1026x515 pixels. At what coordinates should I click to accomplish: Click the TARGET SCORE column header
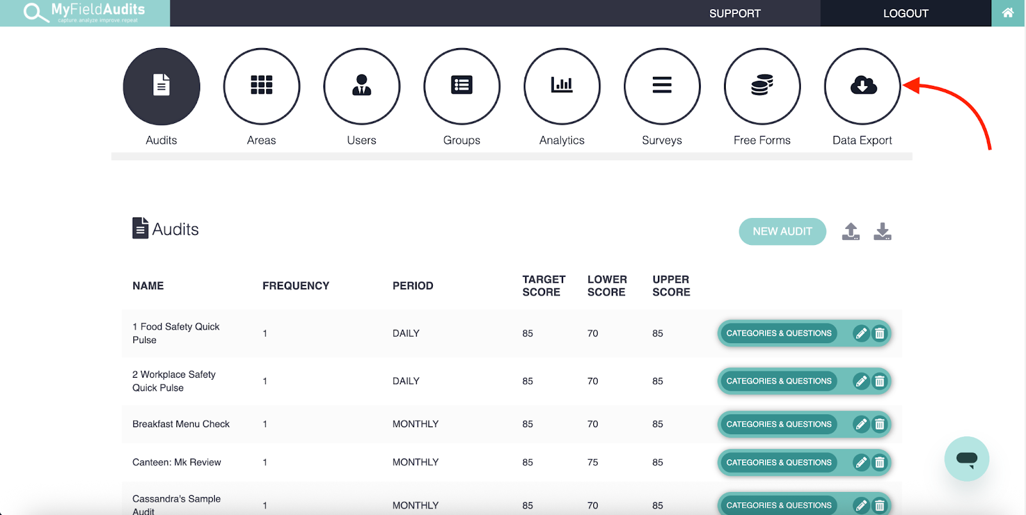pyautogui.click(x=544, y=286)
